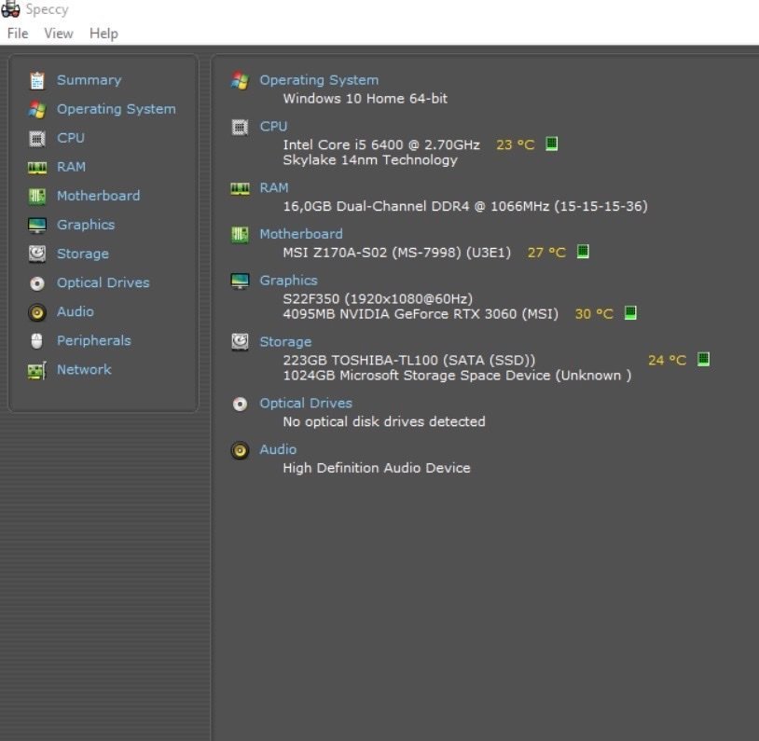Click the Motherboard icon in sidebar
The width and height of the screenshot is (759, 741).
click(37, 197)
